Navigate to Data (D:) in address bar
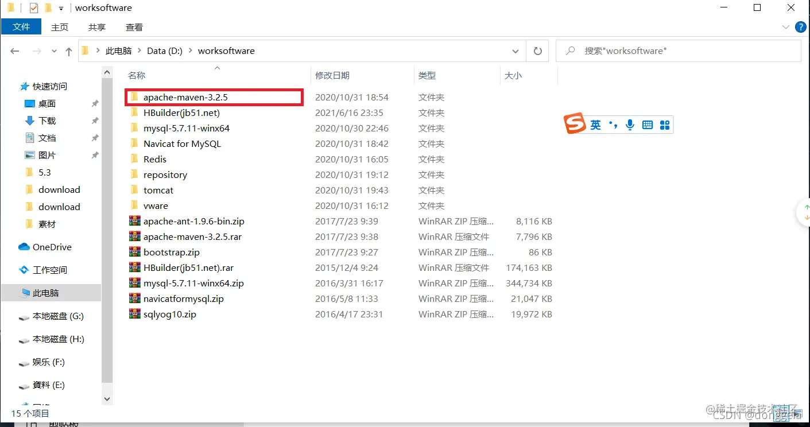810x427 pixels. coord(165,51)
